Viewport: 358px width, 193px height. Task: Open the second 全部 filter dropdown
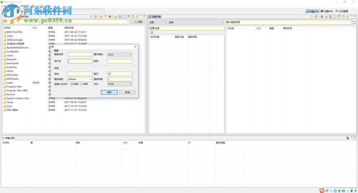click(x=196, y=22)
